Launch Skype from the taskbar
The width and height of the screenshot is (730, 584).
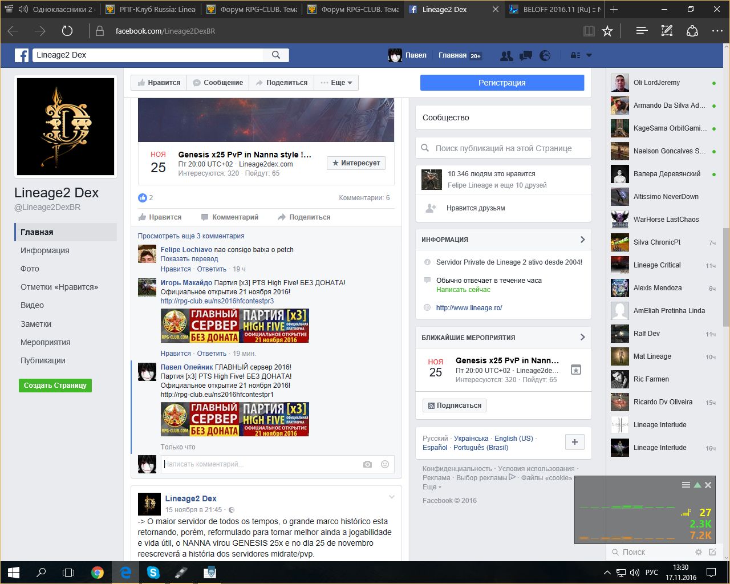click(x=153, y=572)
